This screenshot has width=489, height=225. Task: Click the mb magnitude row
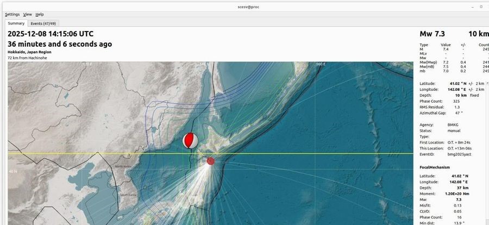pyautogui.click(x=423, y=71)
